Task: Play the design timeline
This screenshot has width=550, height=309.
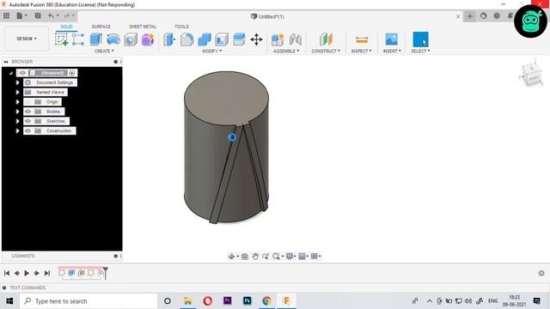Action: 27,273
